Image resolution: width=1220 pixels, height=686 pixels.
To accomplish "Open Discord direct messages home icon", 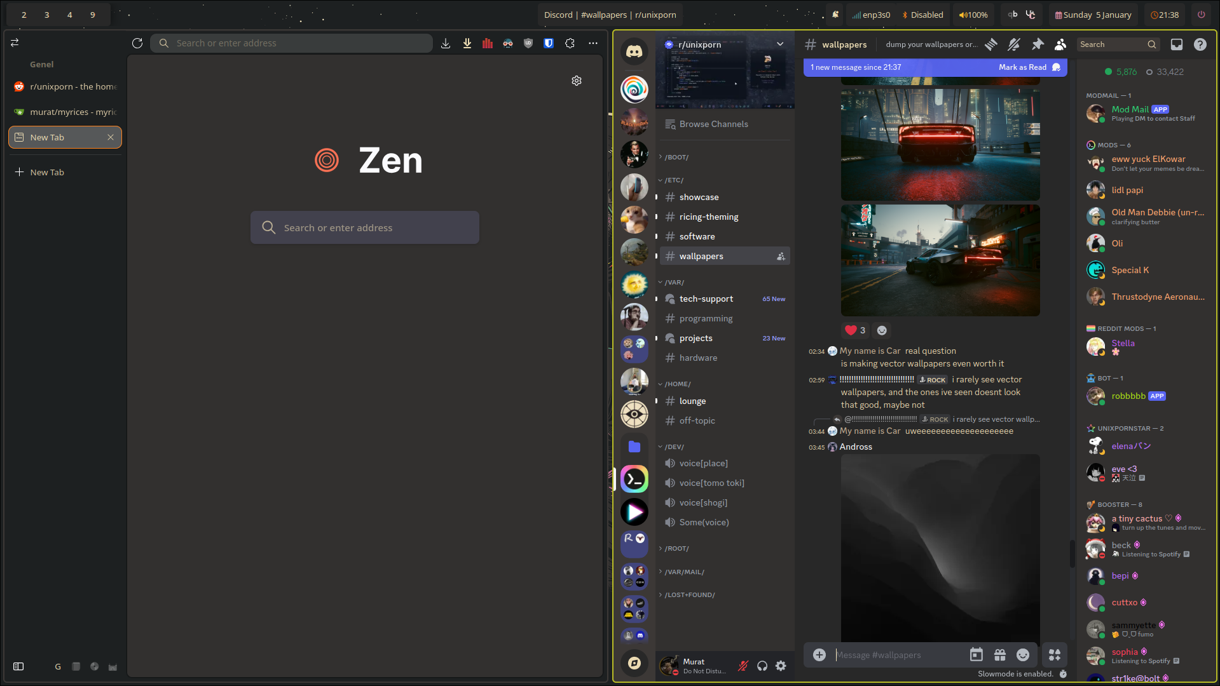I will [x=634, y=51].
